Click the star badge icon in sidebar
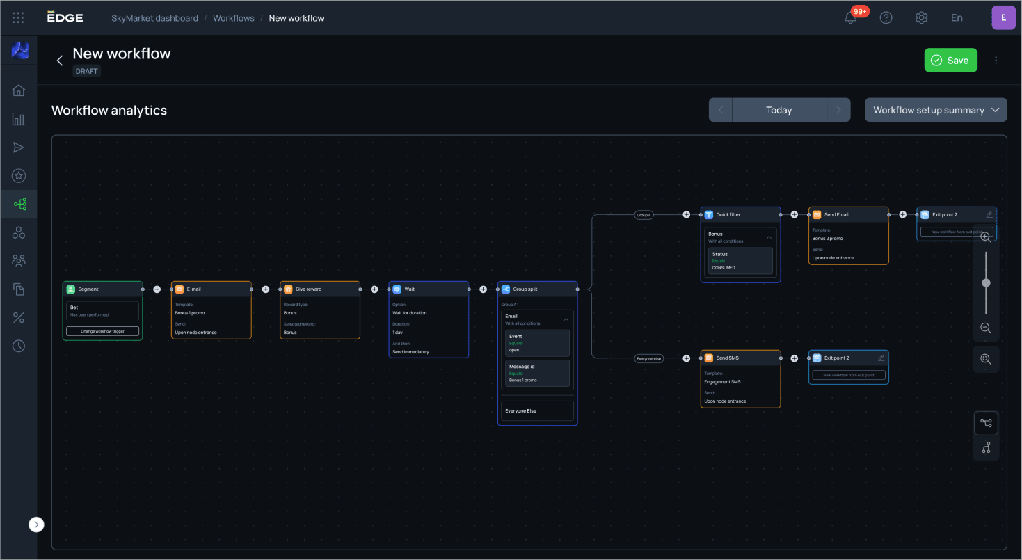1022x560 pixels. click(19, 175)
